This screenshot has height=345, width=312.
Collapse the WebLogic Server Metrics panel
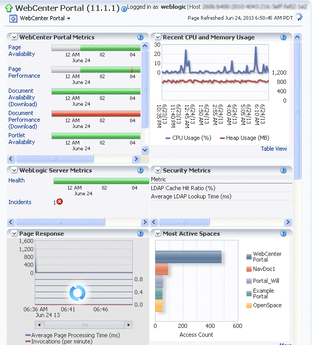14,170
